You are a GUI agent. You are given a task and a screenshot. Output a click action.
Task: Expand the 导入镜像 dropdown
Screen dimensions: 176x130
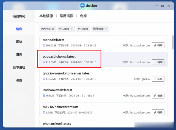point(66,29)
